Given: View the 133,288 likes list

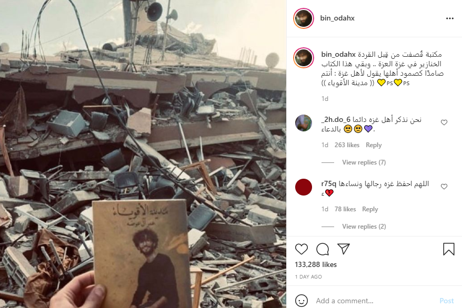Looking at the screenshot, I should click(x=316, y=265).
